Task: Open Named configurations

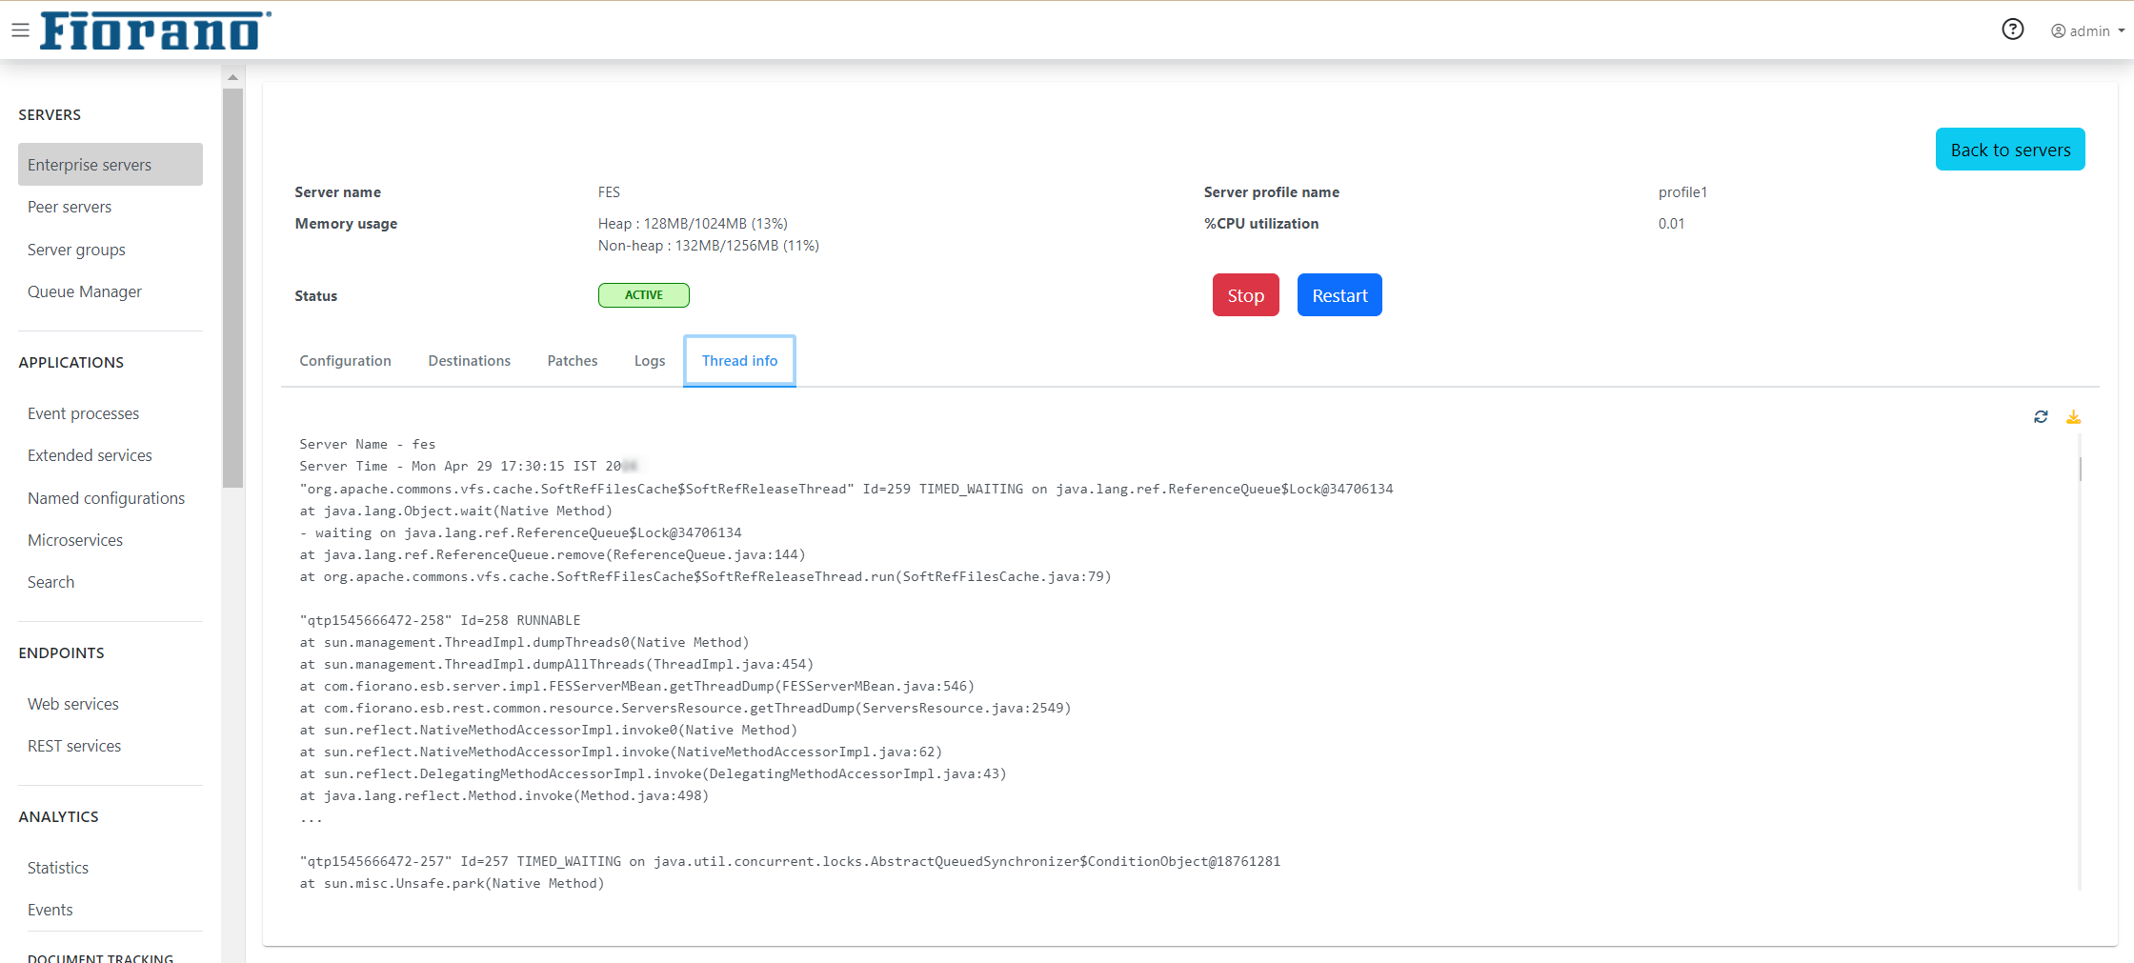Action: tap(106, 498)
